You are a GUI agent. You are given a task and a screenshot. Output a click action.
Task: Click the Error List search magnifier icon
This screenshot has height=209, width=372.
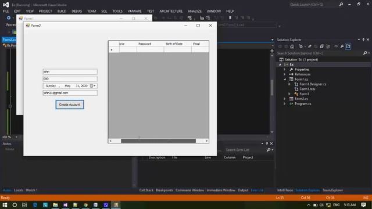pos(269,150)
